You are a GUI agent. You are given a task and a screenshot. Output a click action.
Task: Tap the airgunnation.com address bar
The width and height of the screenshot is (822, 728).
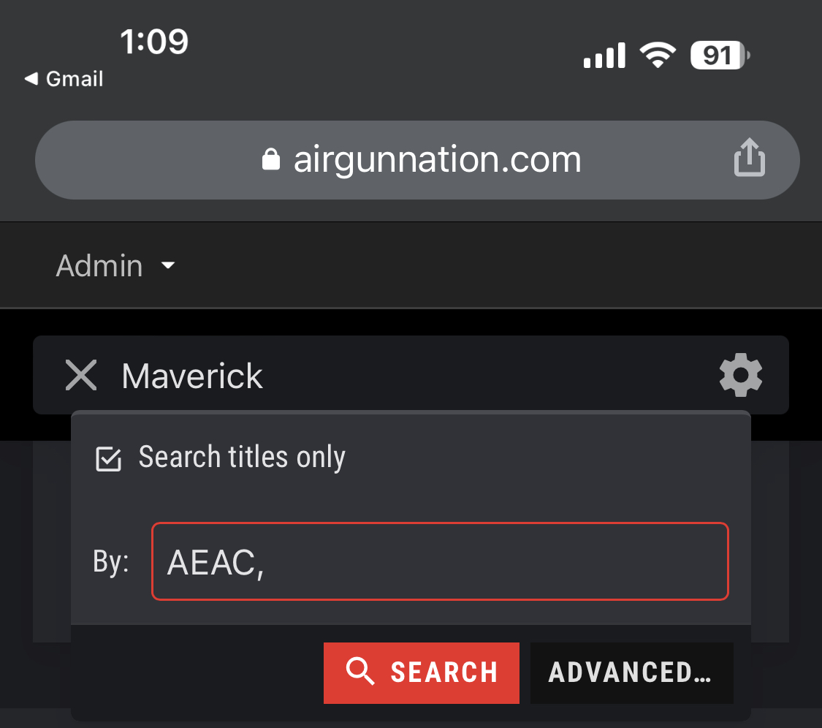417,160
